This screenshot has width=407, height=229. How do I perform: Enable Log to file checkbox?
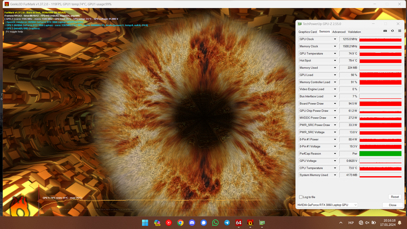(301, 197)
